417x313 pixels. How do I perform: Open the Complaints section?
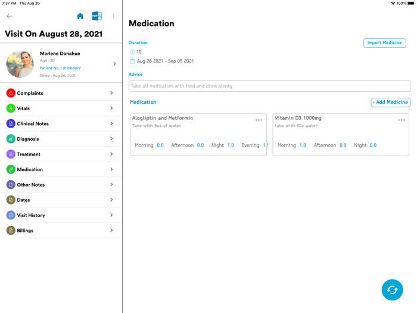pyautogui.click(x=63, y=93)
